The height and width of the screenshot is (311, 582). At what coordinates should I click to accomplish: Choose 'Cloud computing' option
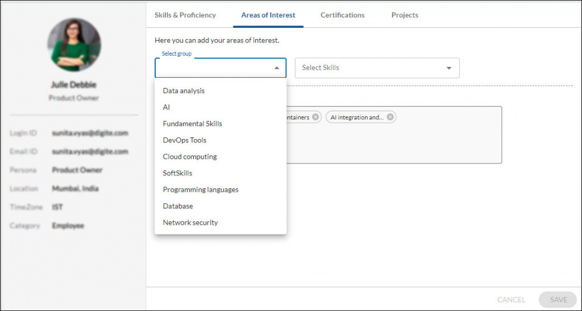[x=221, y=157]
